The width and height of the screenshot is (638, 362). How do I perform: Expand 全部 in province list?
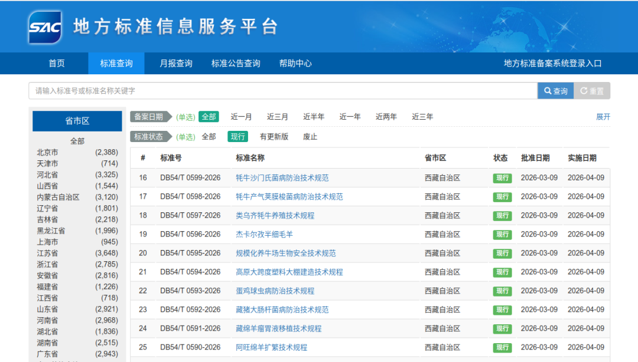[x=77, y=141]
